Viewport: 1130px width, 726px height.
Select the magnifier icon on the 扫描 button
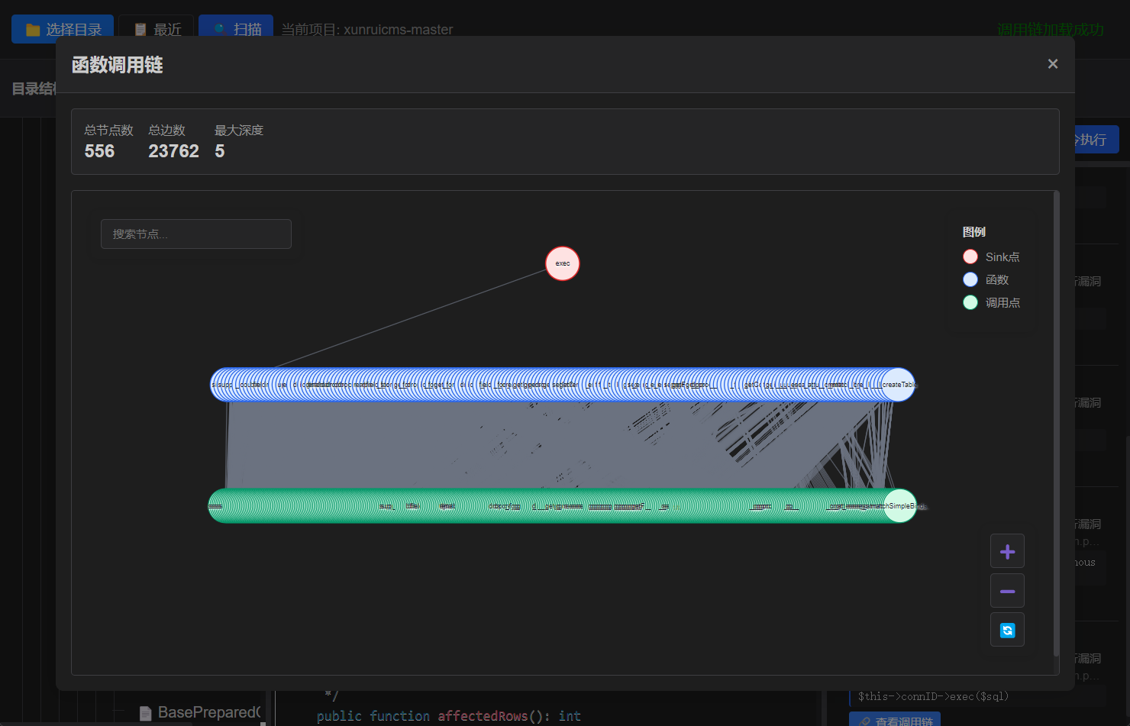point(219,27)
